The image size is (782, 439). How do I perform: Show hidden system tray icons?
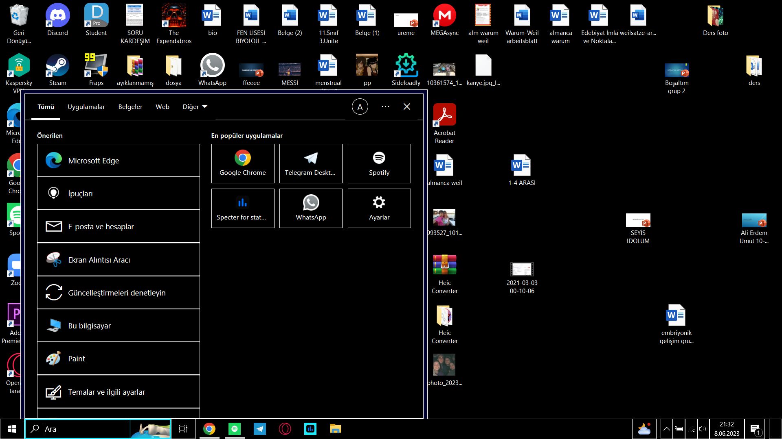click(x=666, y=429)
